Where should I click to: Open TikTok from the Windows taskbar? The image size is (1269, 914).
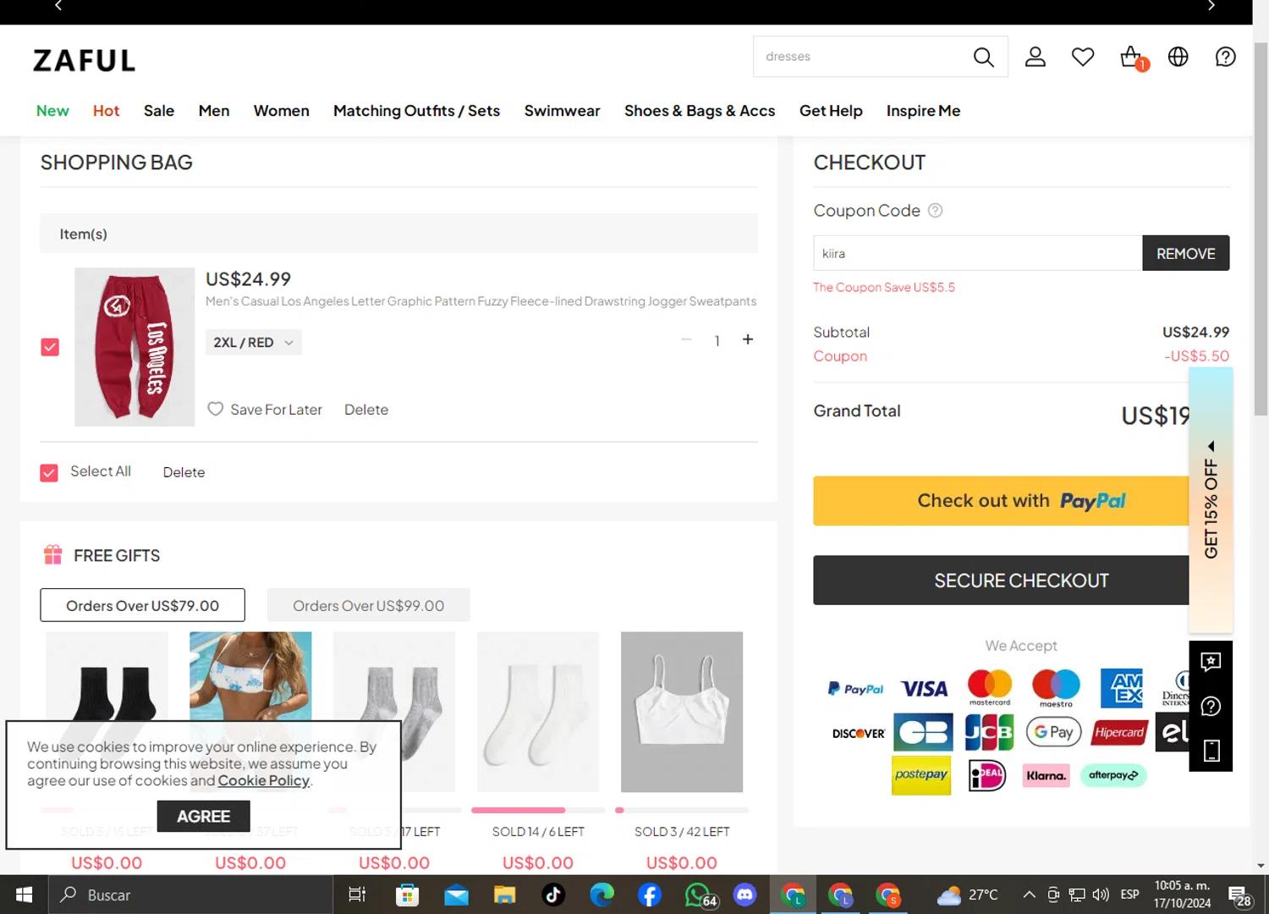click(x=553, y=895)
